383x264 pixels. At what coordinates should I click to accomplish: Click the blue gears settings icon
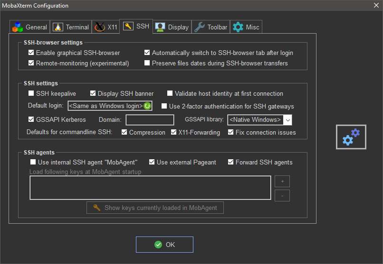[x=351, y=137]
